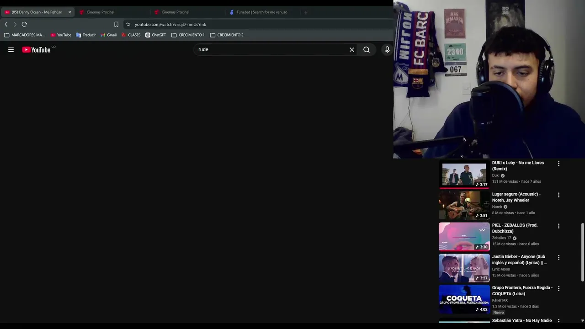Open the ChatGPT bookmark
The image size is (585, 329).
tap(155, 35)
